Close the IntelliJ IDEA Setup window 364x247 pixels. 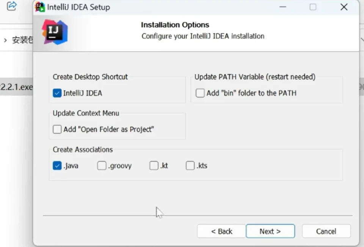[344, 7]
